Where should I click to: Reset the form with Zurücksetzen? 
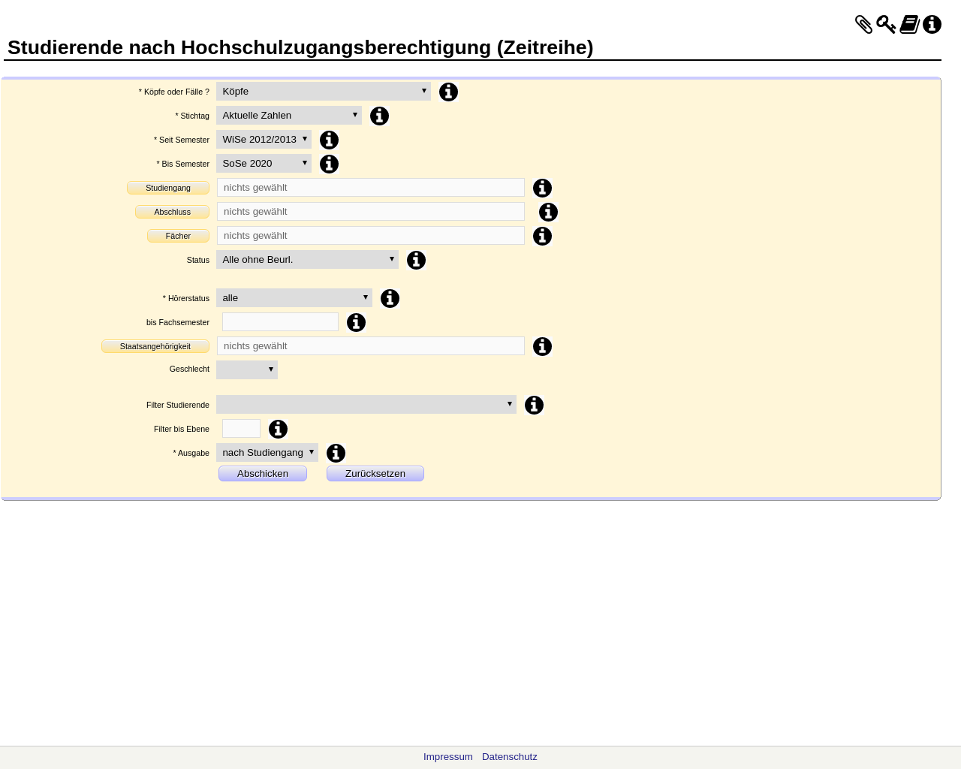(x=375, y=473)
